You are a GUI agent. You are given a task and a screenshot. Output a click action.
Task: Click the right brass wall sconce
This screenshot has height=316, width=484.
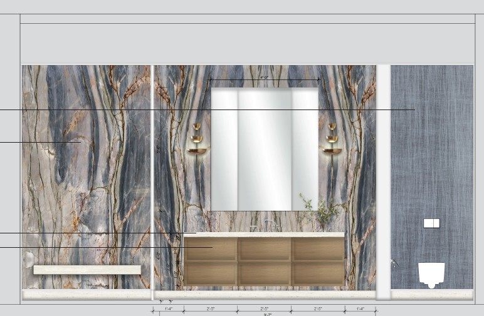(x=332, y=140)
